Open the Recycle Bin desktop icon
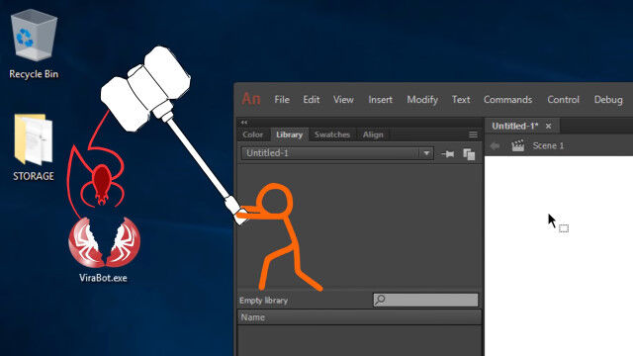This screenshot has height=356, width=633. [34, 44]
